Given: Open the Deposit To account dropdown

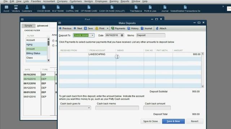Looking at the screenshot, I should pos(92,35).
